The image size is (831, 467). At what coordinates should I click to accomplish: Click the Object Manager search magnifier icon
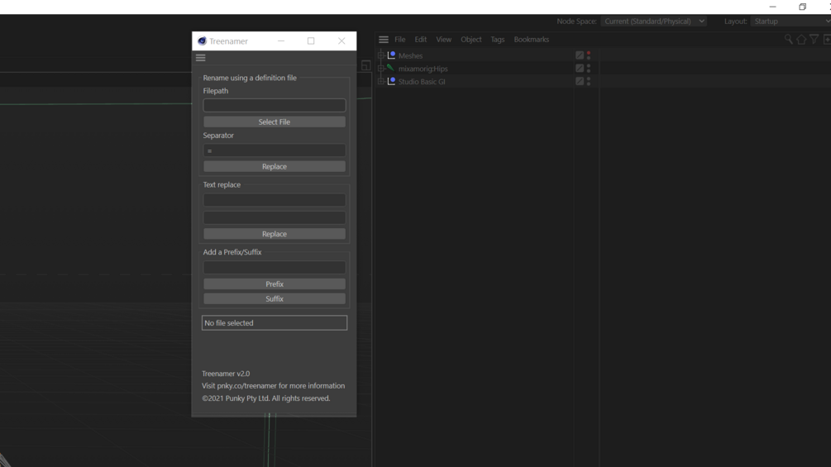point(789,39)
